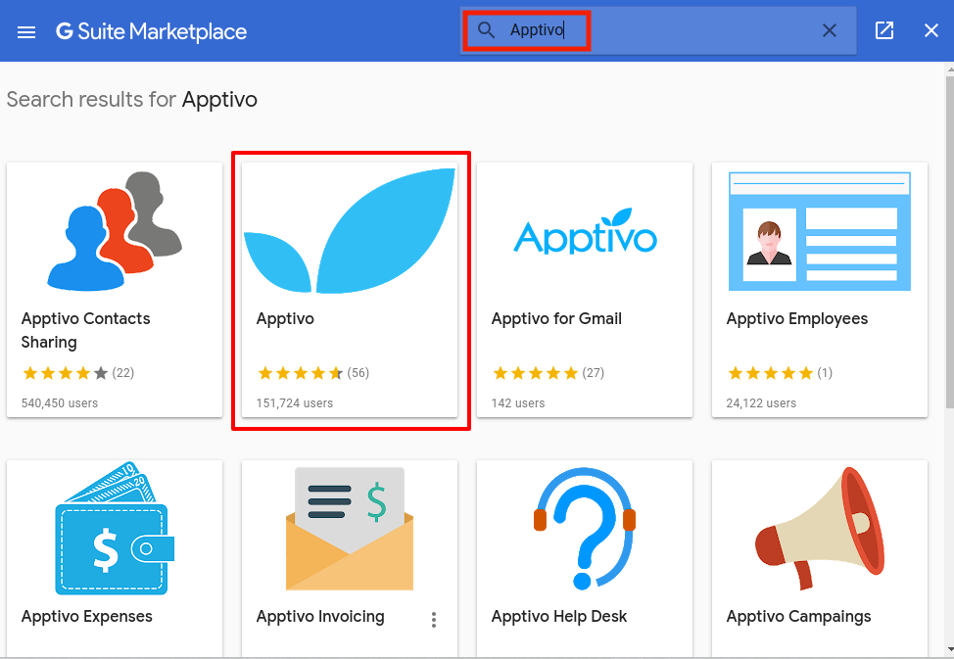The image size is (954, 659).
Task: Click the star rating of Apptivo
Action: click(300, 372)
